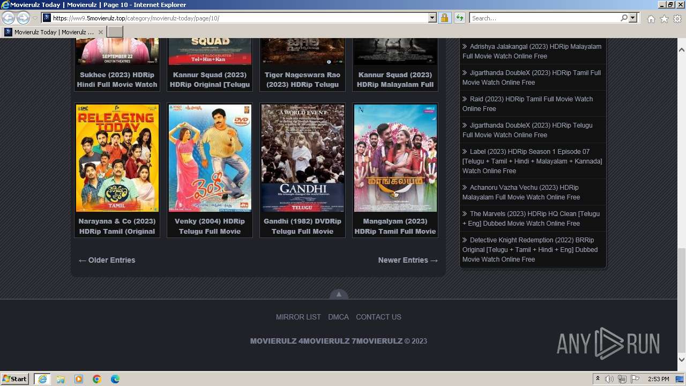Open File Explorer from the taskbar
This screenshot has width=686, height=386.
pos(61,379)
